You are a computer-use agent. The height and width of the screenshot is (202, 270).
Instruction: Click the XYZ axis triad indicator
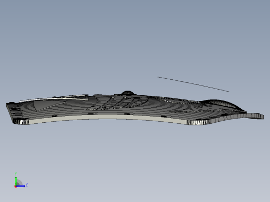click(x=21, y=180)
